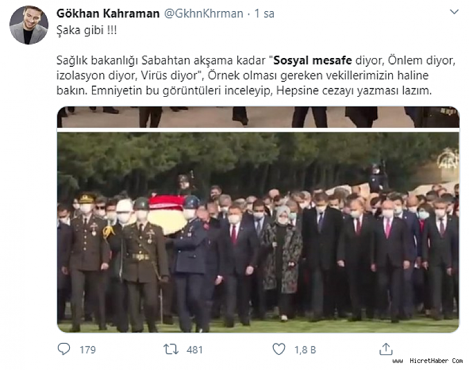
Task: Click the HicretHaber.Com watermark text
Action: pos(428,361)
